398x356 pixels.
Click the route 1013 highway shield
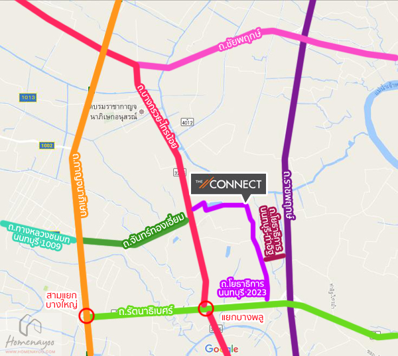pyautogui.click(x=28, y=97)
